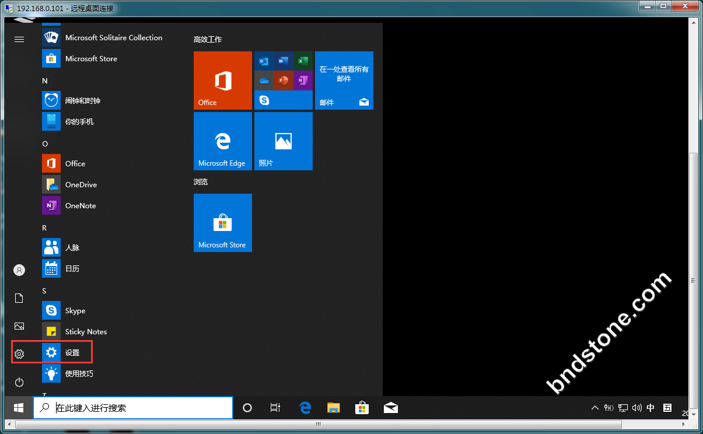This screenshot has height=434, width=703.
Task: Open the Office tile
Action: [x=223, y=80]
